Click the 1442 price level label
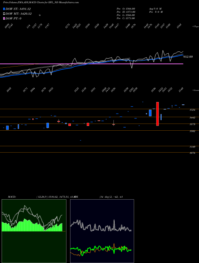Screen dimensions: 199x263 click(x=193, y=118)
